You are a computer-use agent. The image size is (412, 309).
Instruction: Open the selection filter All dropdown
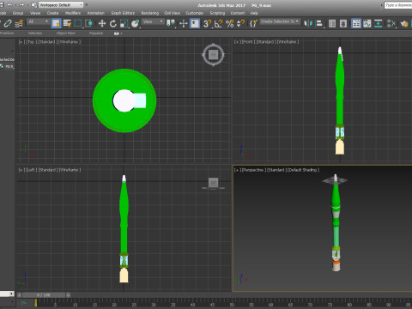(x=39, y=21)
